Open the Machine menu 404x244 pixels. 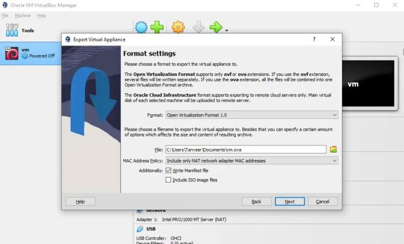[x=23, y=16]
